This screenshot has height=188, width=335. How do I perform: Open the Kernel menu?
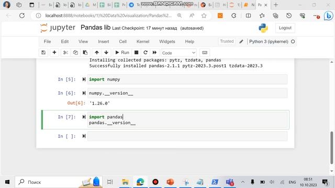143,42
